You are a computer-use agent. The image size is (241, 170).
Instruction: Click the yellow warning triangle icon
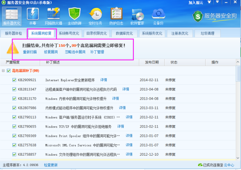click(x=13, y=48)
